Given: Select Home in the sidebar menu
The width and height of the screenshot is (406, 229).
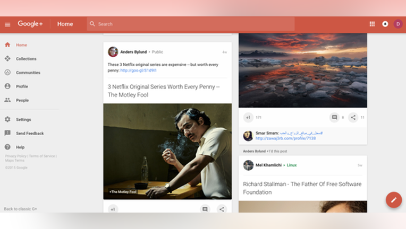Looking at the screenshot, I should tap(21, 45).
